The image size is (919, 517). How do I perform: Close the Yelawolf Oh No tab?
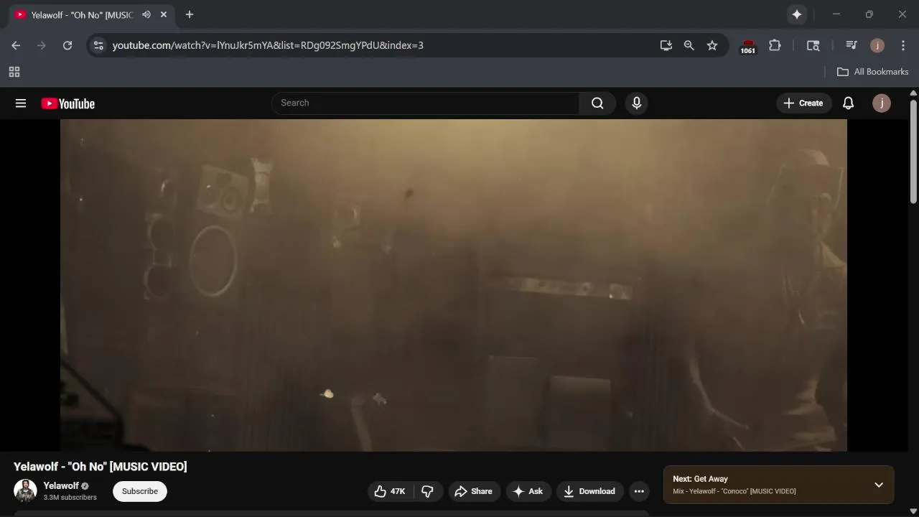164,14
